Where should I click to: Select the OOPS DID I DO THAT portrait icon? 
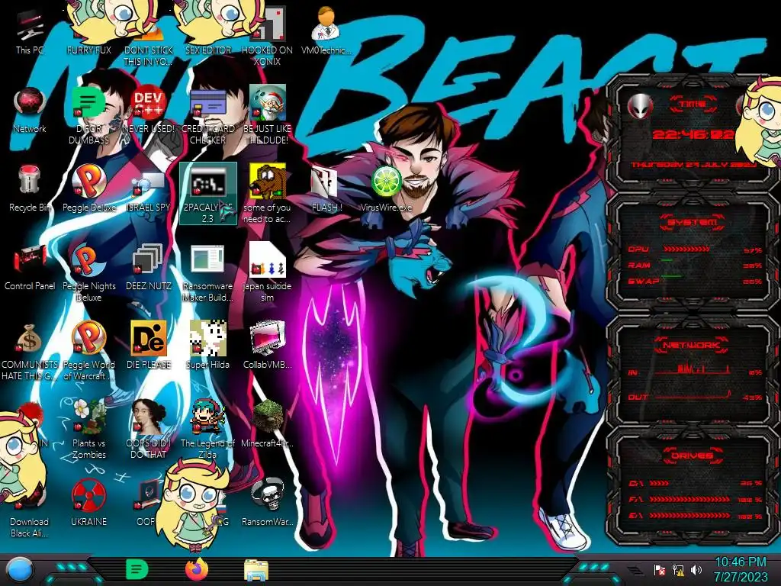click(149, 430)
